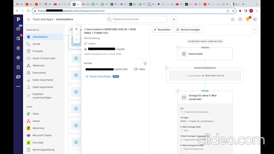The image size is (274, 154).
Task: Select the Deal erstellt trigger step
Action: pos(205,54)
